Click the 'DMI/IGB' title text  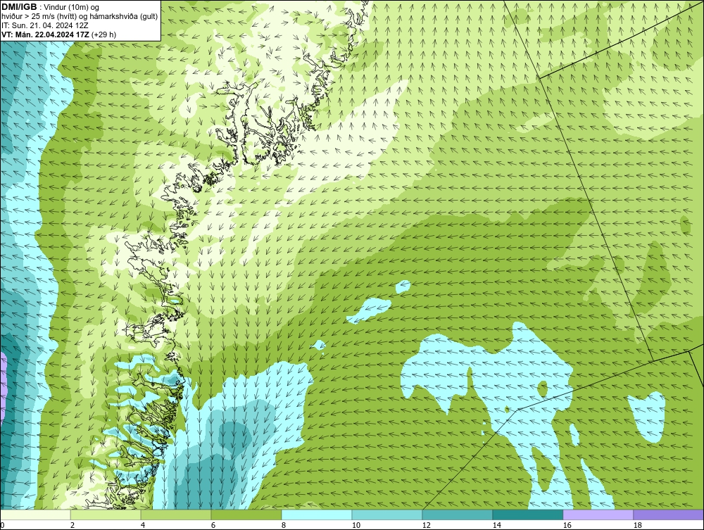tap(19, 7)
